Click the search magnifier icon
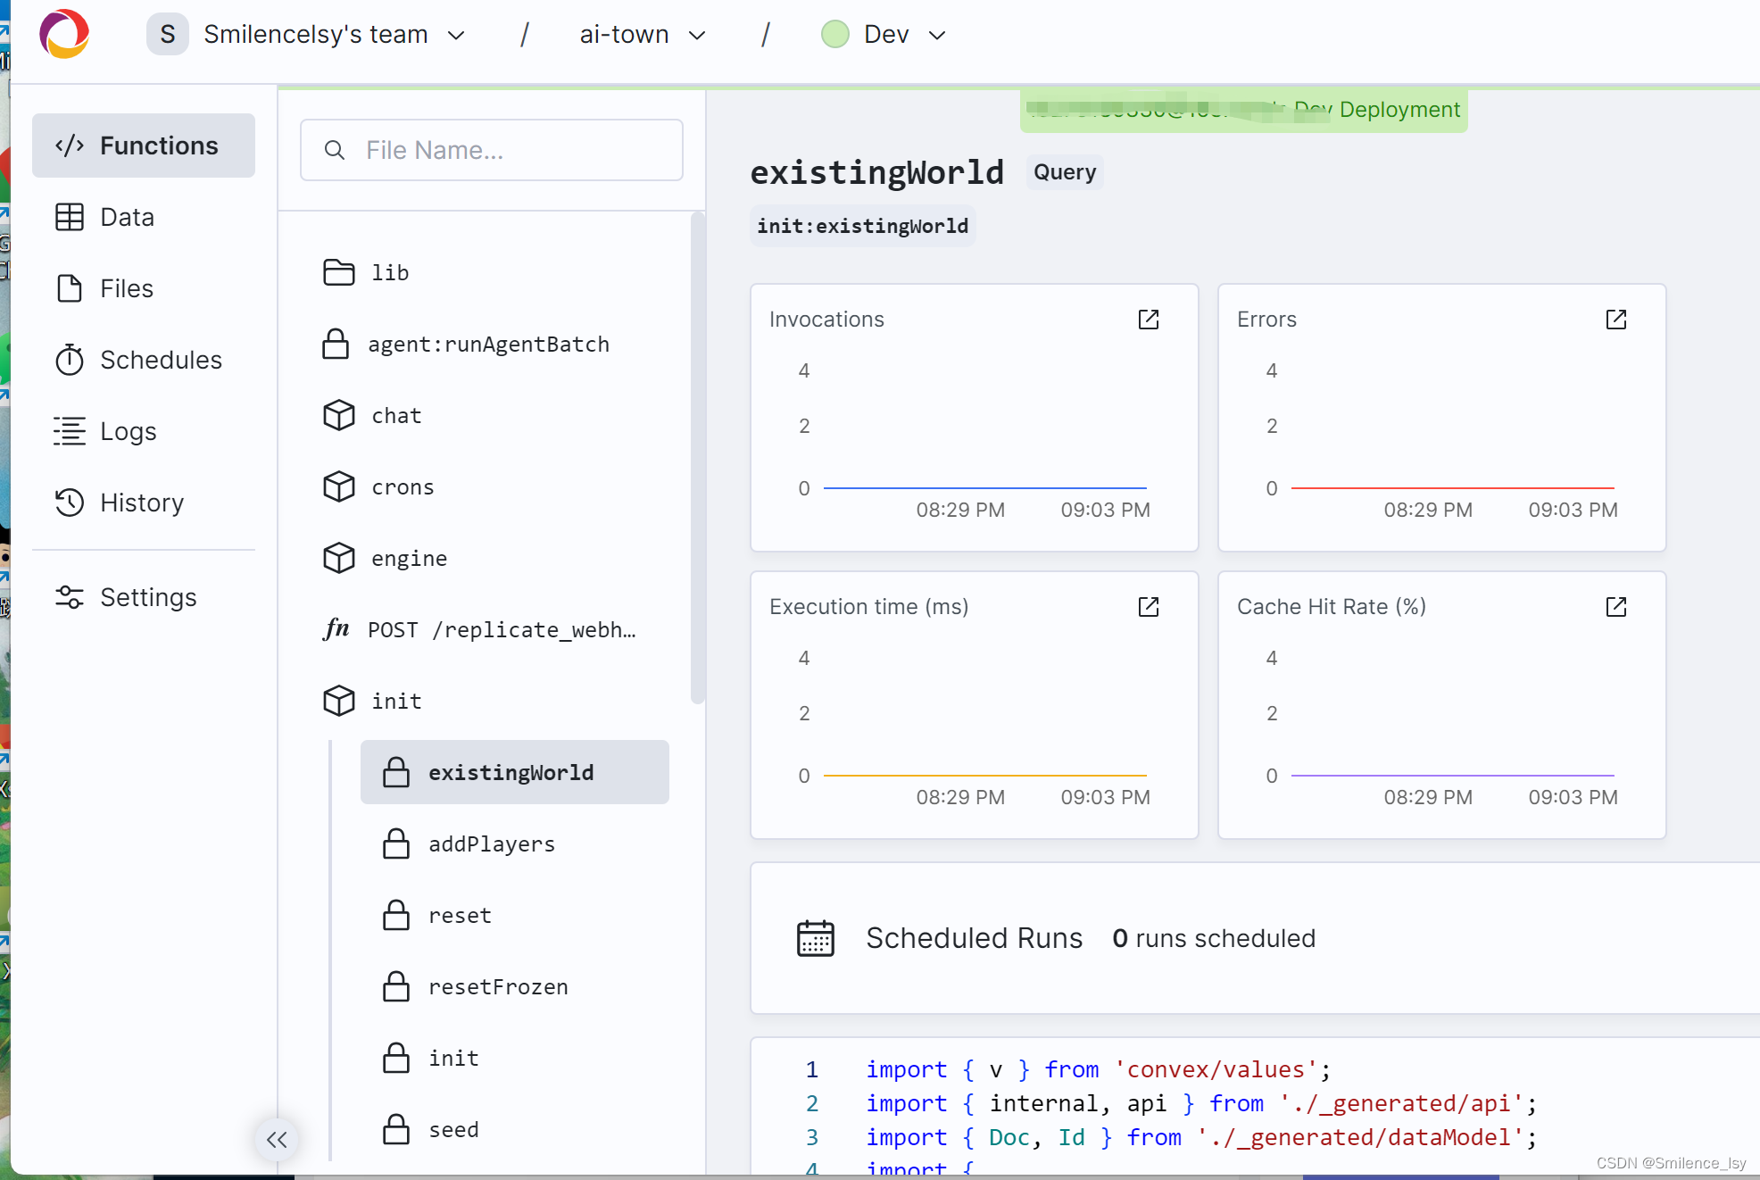This screenshot has width=1760, height=1180. click(x=335, y=150)
